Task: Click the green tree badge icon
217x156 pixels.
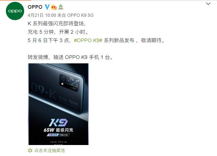Action: pyautogui.click(x=61, y=7)
